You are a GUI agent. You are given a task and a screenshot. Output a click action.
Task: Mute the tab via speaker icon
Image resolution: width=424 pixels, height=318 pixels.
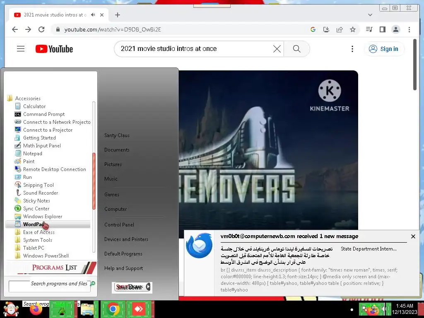tap(93, 15)
